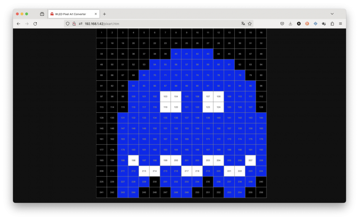Screen dimensions: 359x220
Task: Open the black circle 'A' extension
Action: pos(299,24)
